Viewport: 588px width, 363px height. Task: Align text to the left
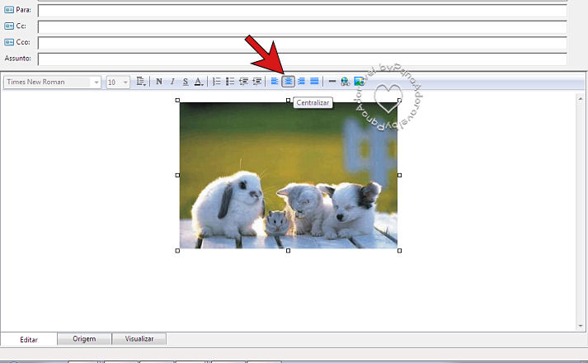tap(275, 82)
